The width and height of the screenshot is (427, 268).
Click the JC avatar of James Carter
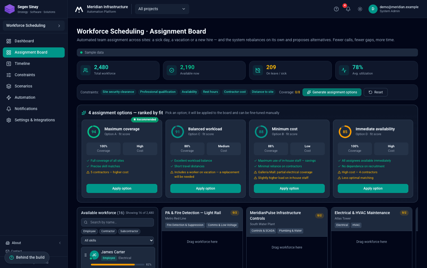pyautogui.click(x=94, y=255)
